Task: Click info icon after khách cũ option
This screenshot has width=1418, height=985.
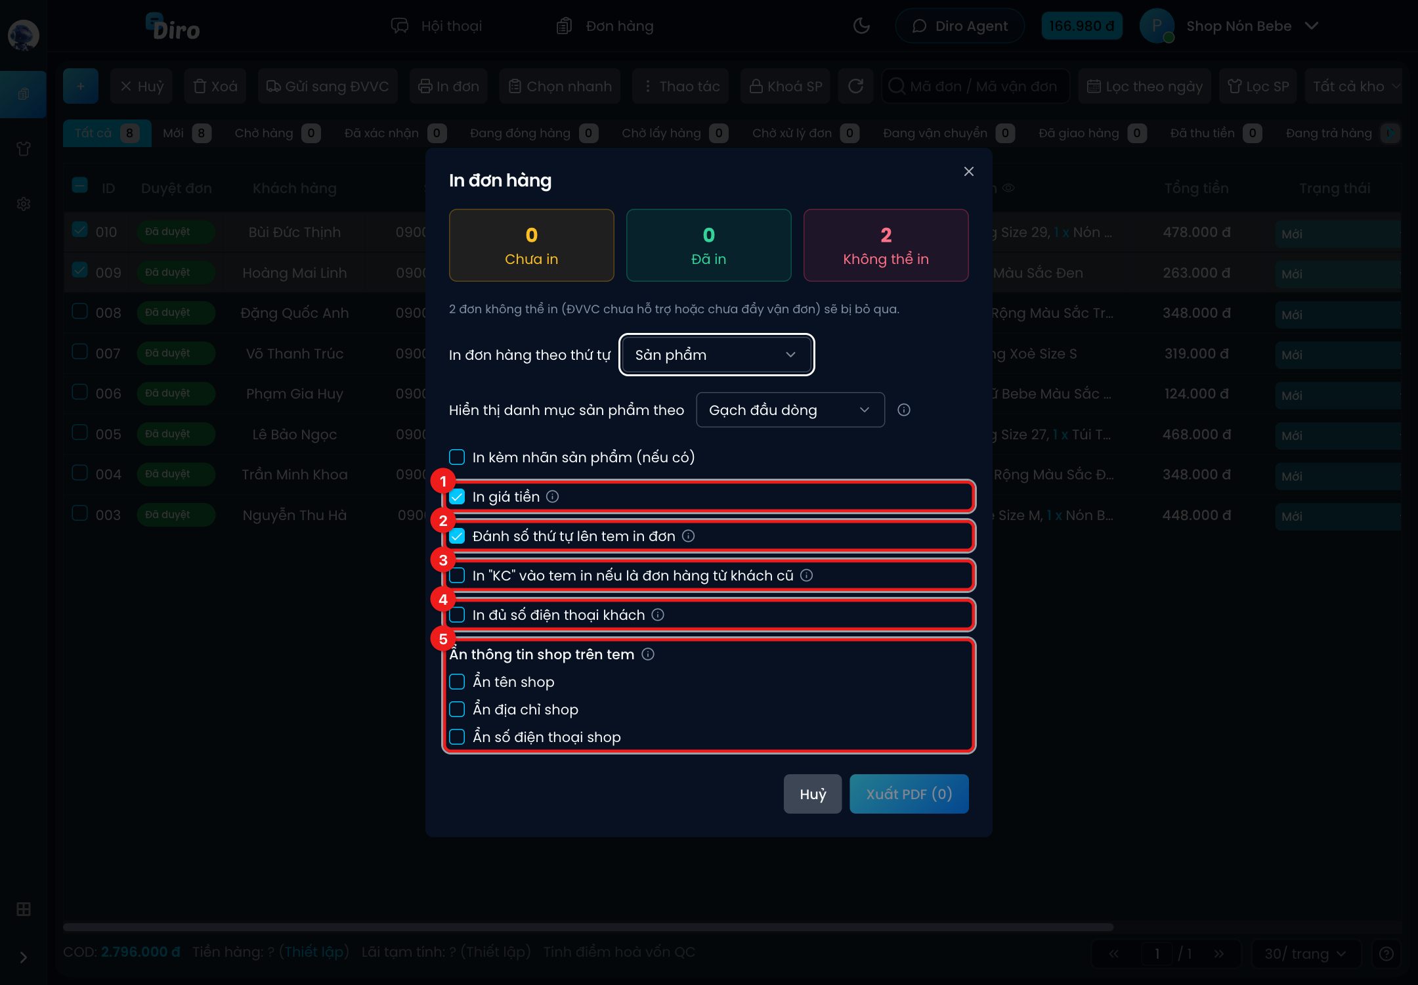Action: pos(806,575)
